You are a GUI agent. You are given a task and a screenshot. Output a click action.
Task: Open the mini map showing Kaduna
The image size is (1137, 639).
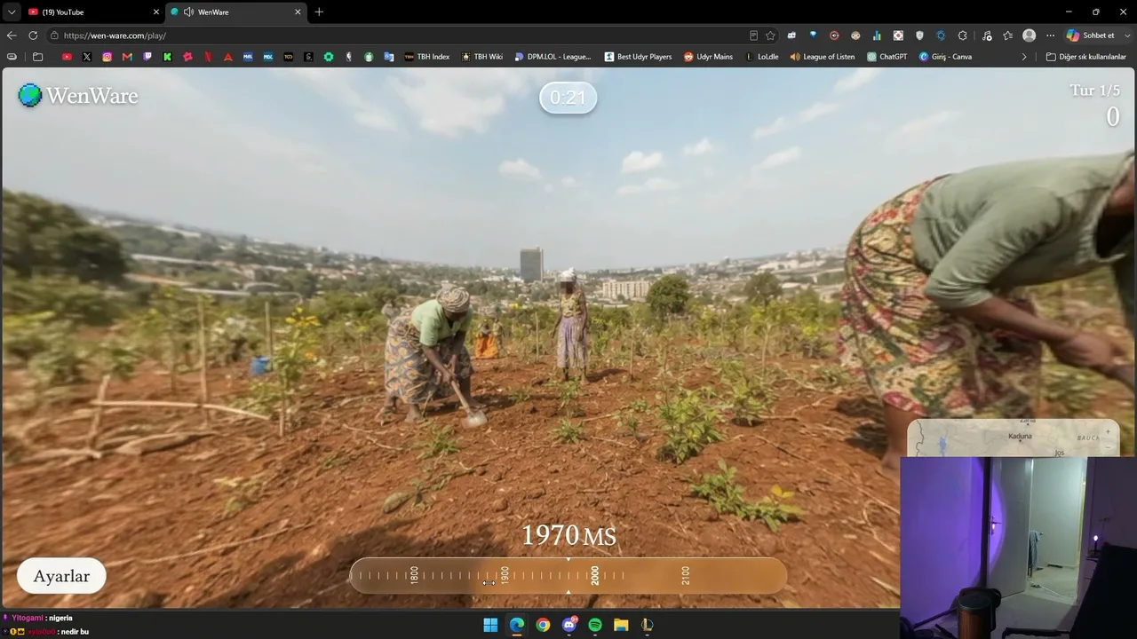coord(1013,438)
